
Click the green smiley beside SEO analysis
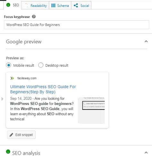(8, 152)
